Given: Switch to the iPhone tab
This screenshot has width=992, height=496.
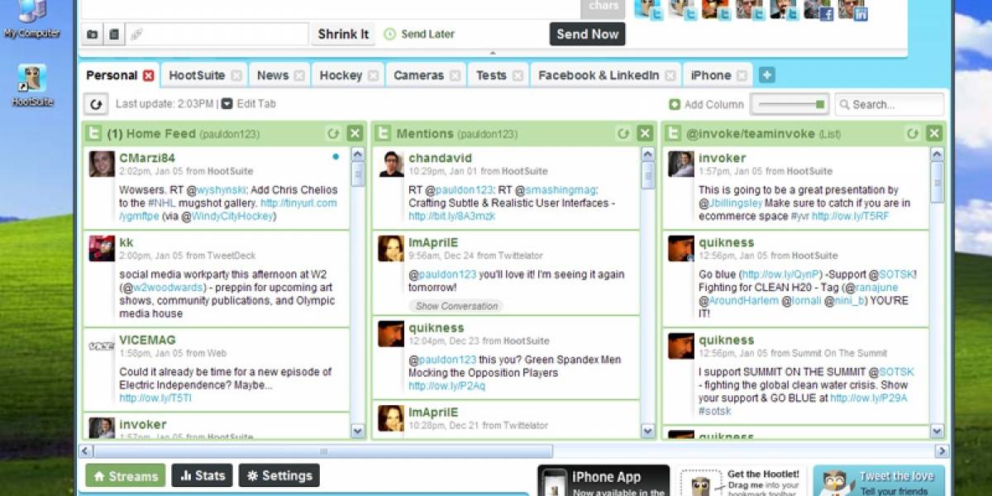Looking at the screenshot, I should point(711,75).
